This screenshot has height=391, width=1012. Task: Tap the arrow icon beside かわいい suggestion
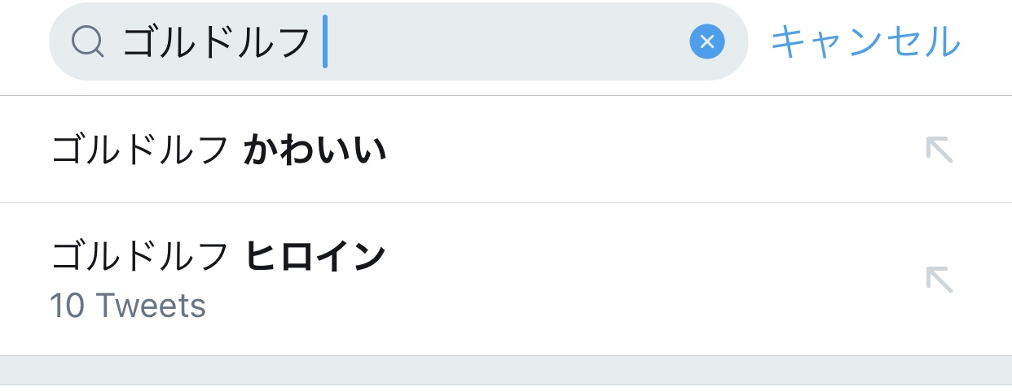[x=939, y=150]
